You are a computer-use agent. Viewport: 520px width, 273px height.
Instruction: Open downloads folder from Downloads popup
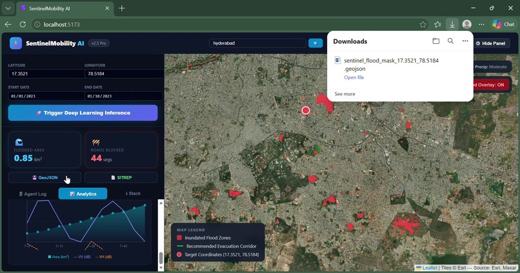[435, 41]
